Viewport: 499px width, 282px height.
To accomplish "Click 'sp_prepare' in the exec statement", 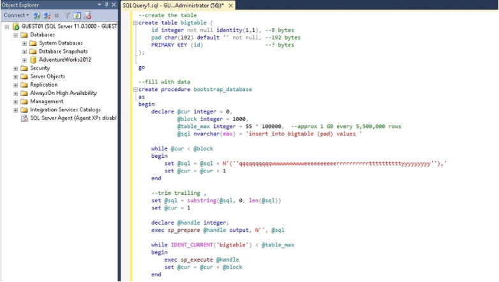I will click(184, 230).
